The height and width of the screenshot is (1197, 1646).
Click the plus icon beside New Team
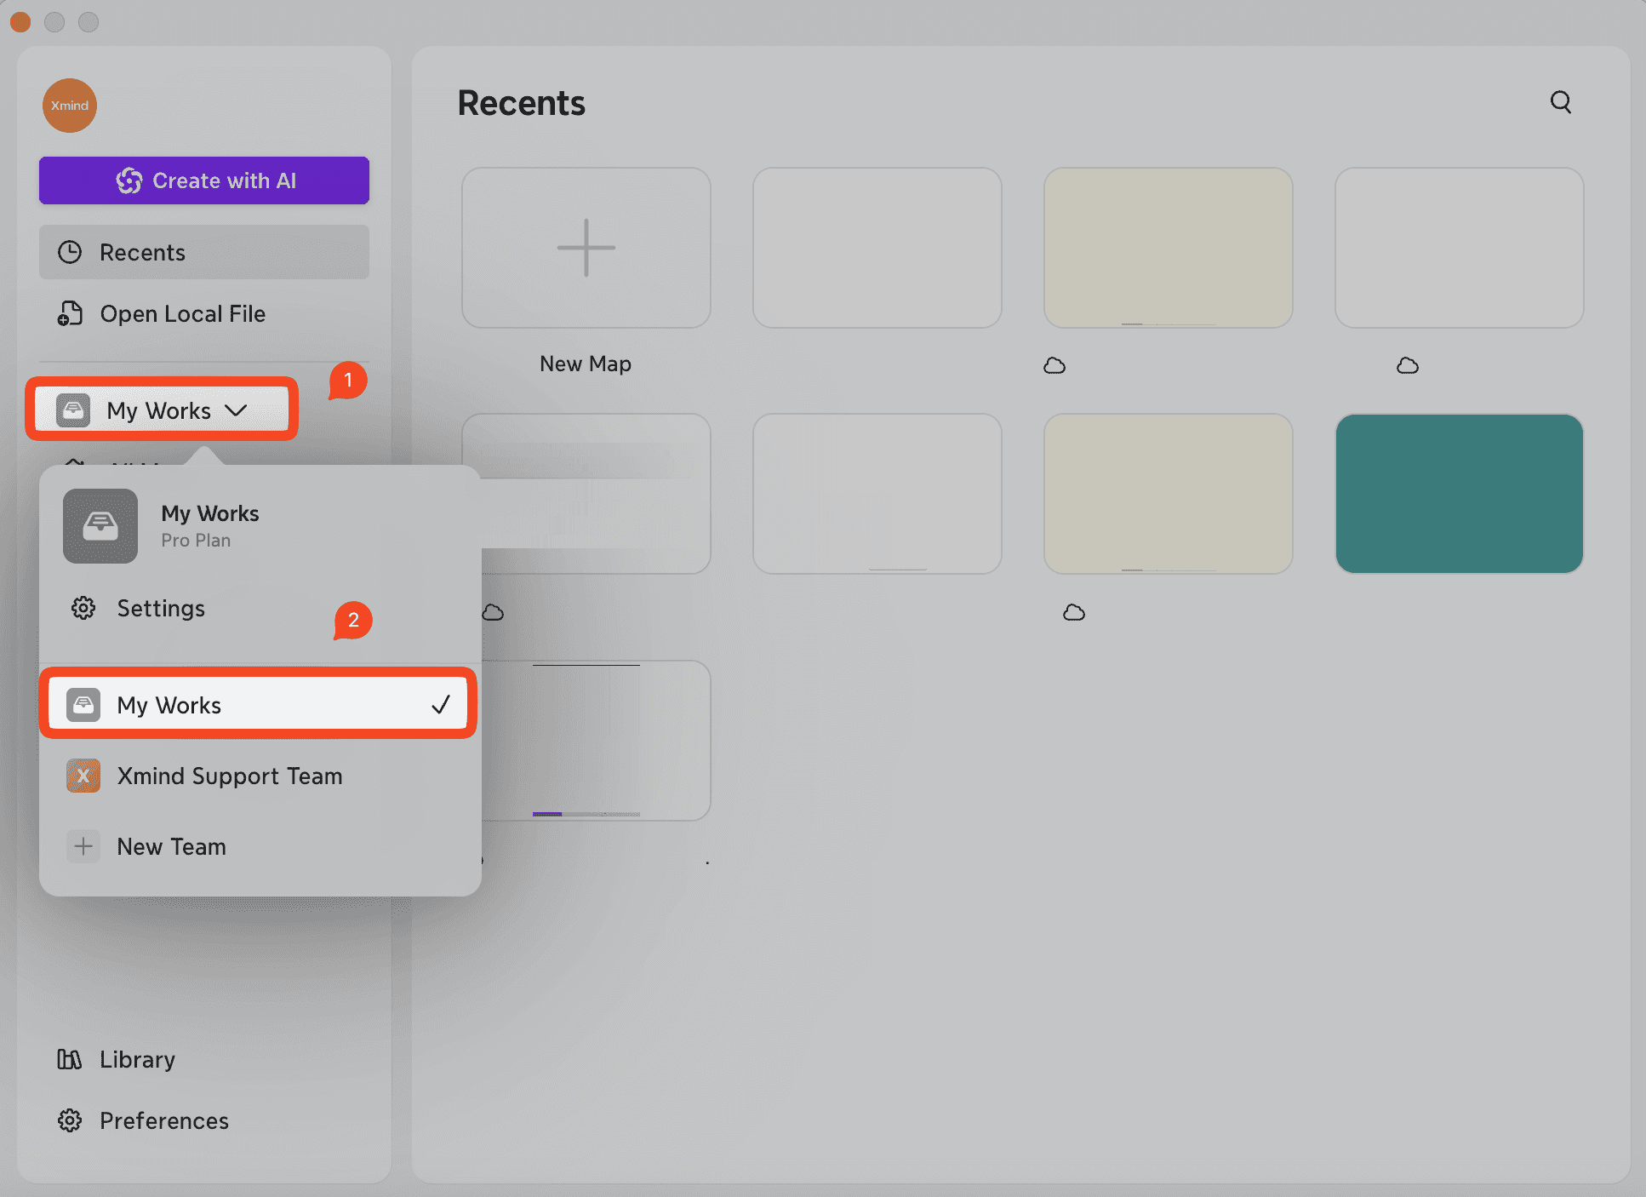point(83,846)
